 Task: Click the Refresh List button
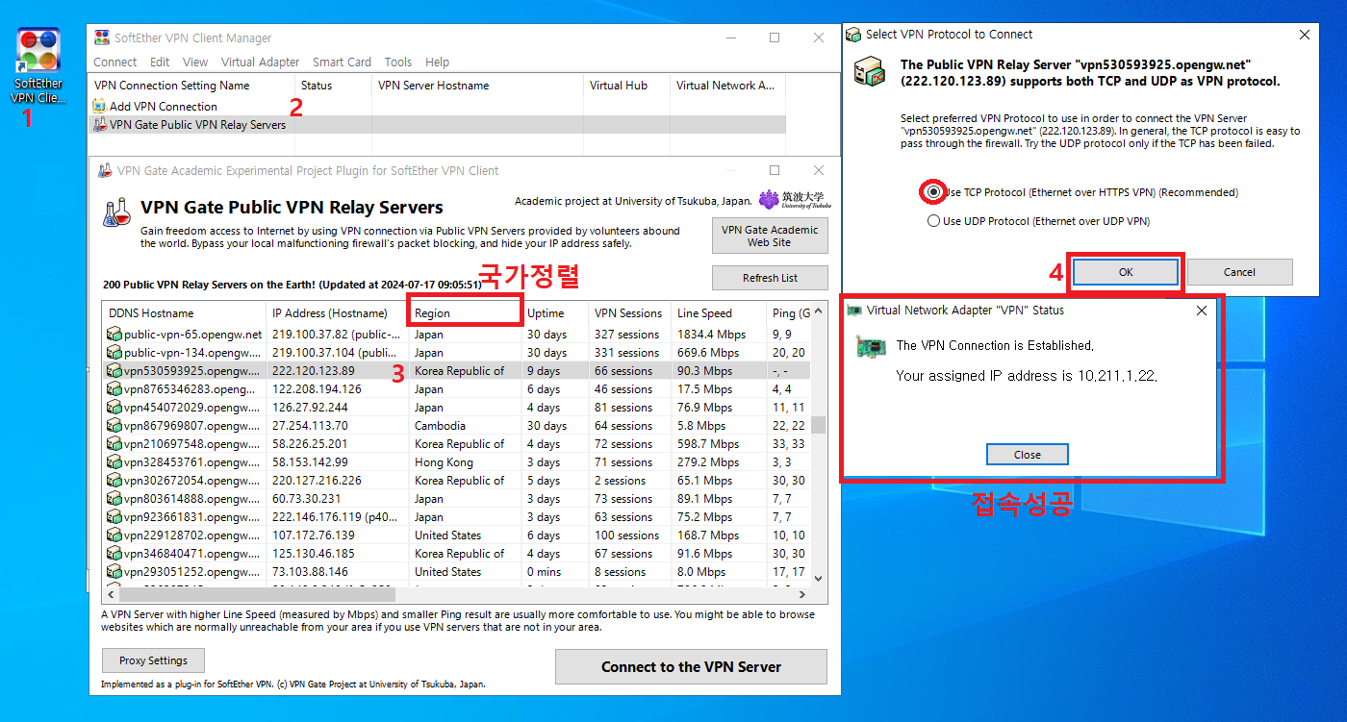[770, 278]
